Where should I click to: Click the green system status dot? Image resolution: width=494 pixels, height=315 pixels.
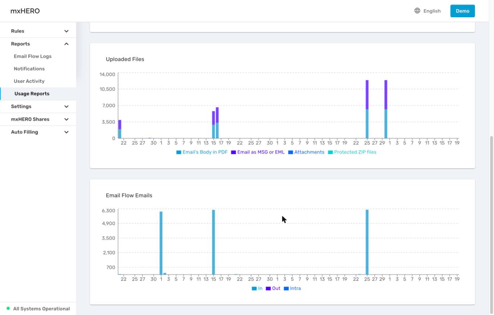(x=8, y=309)
